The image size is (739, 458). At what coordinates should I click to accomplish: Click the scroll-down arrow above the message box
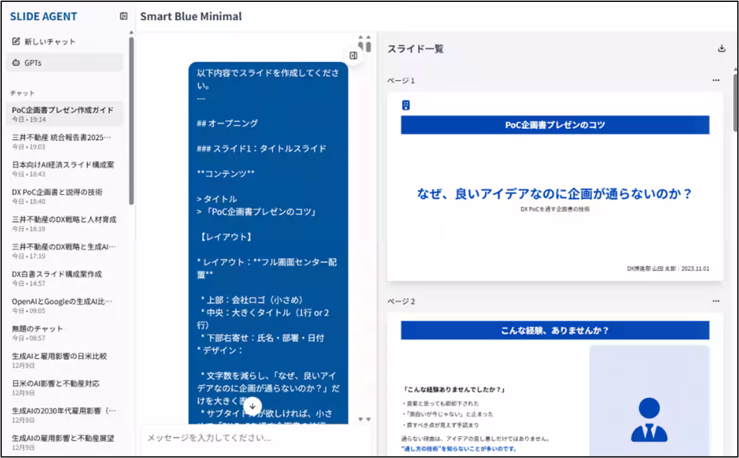click(252, 406)
